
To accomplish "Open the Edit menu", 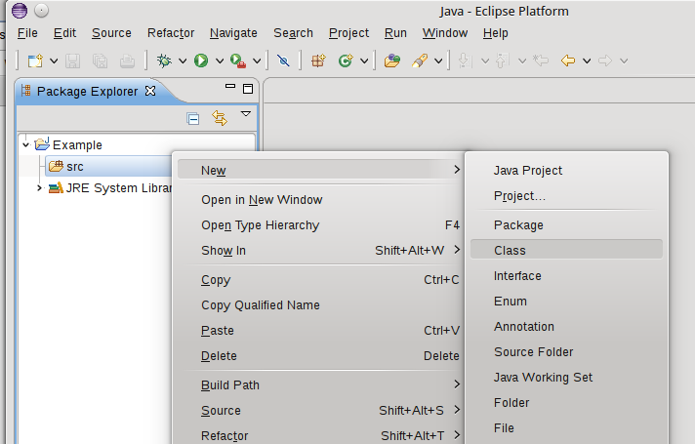I will pyautogui.click(x=64, y=33).
